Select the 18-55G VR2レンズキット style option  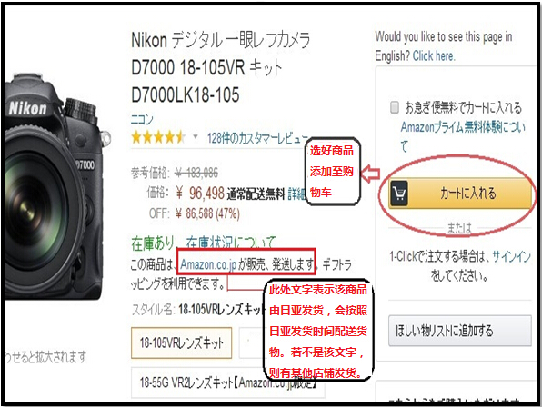(227, 382)
